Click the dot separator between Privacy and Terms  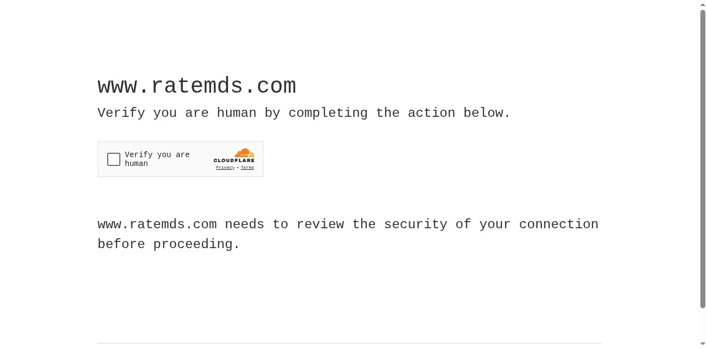[x=238, y=168]
